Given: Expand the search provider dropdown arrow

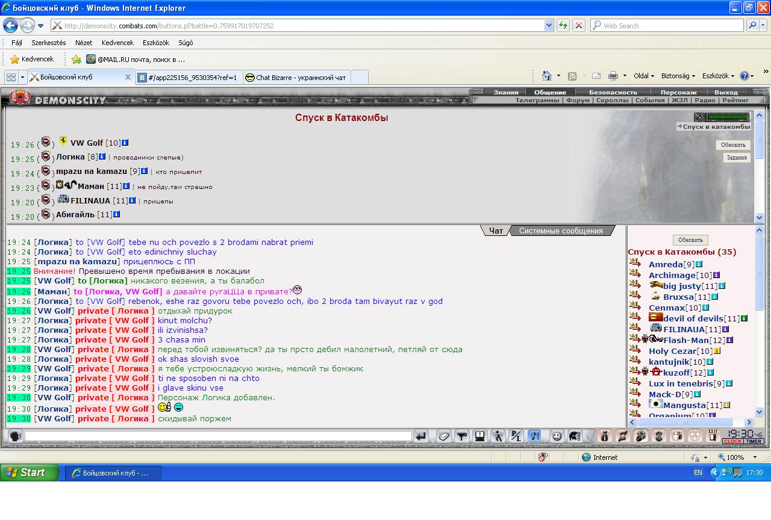Looking at the screenshot, I should click(x=764, y=25).
